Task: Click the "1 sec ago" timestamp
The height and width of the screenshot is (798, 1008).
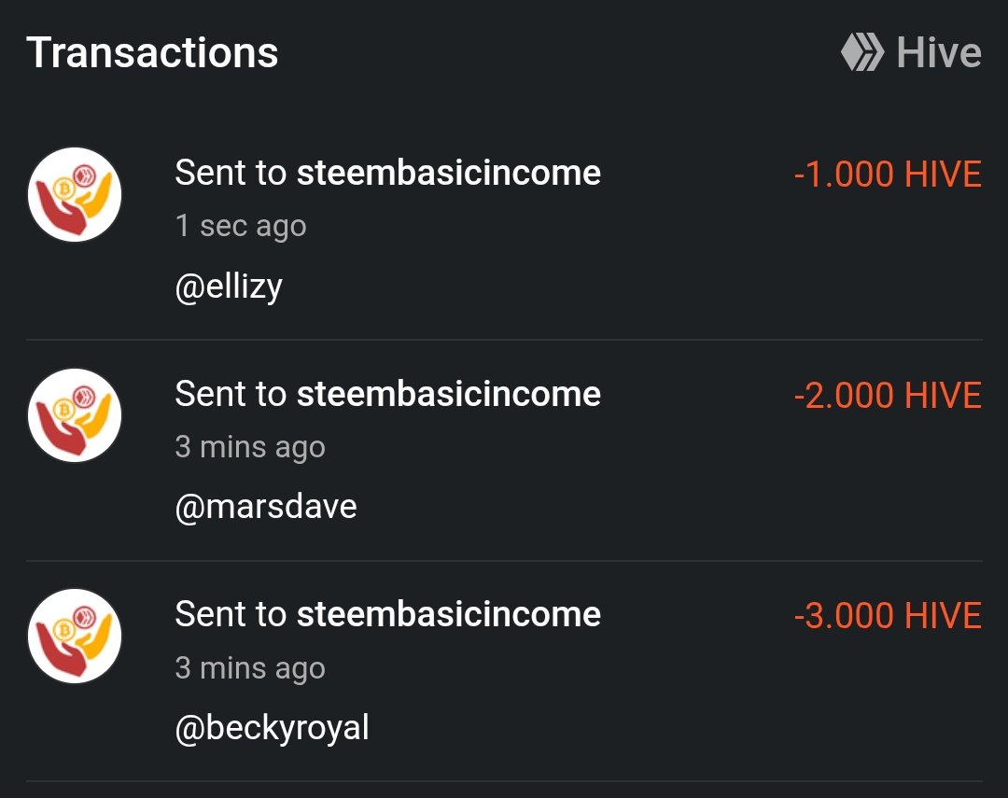Action: pos(241,226)
